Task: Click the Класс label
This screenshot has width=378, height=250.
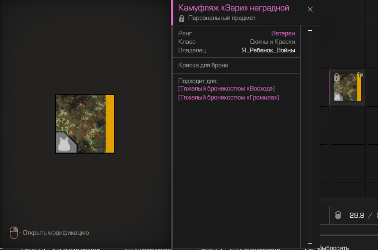Action: click(187, 42)
